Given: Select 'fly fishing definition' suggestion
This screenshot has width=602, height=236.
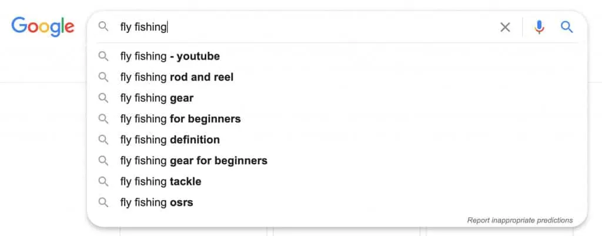Looking at the screenshot, I should point(337,139).
